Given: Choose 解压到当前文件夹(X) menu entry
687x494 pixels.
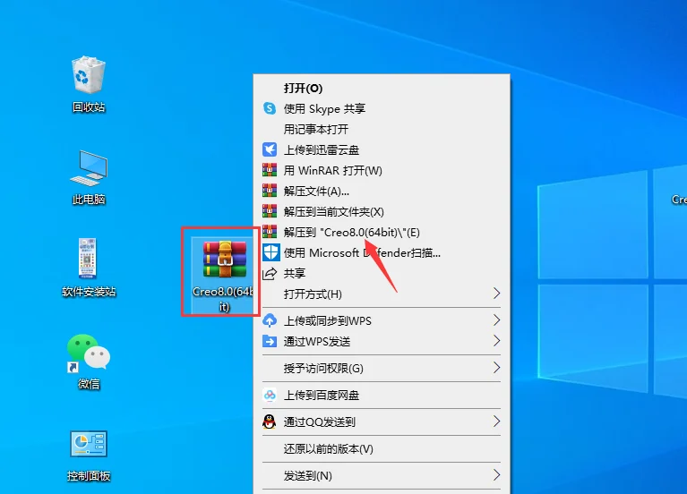Looking at the screenshot, I should coord(382,211).
